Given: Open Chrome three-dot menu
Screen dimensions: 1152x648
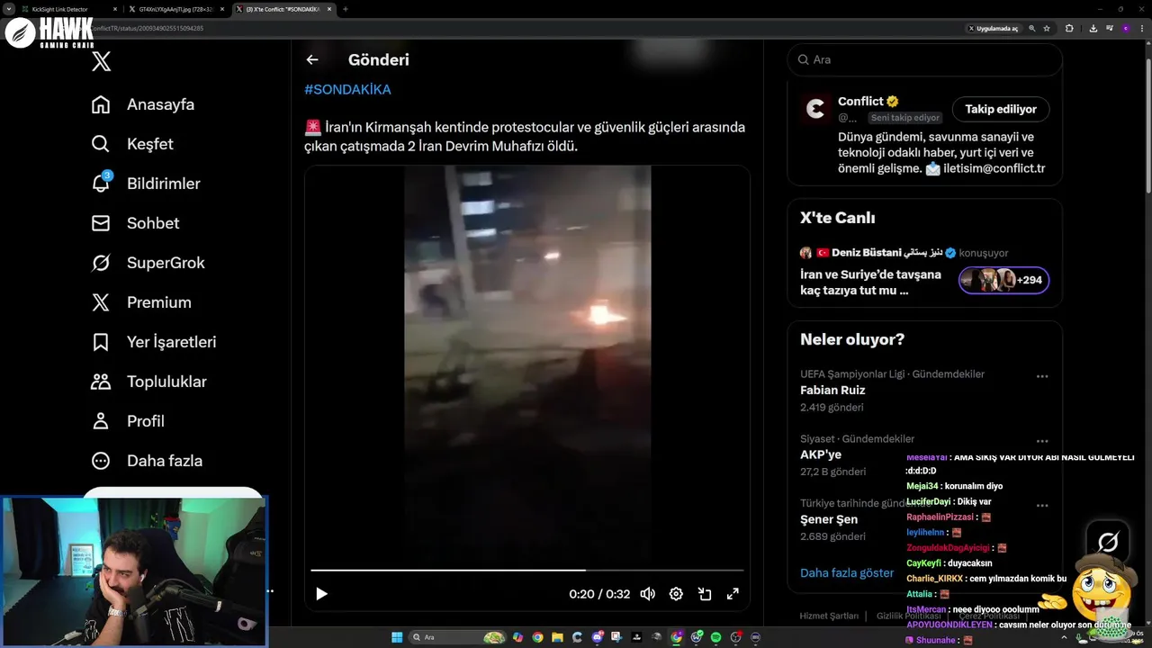Looking at the screenshot, I should point(1142,29).
